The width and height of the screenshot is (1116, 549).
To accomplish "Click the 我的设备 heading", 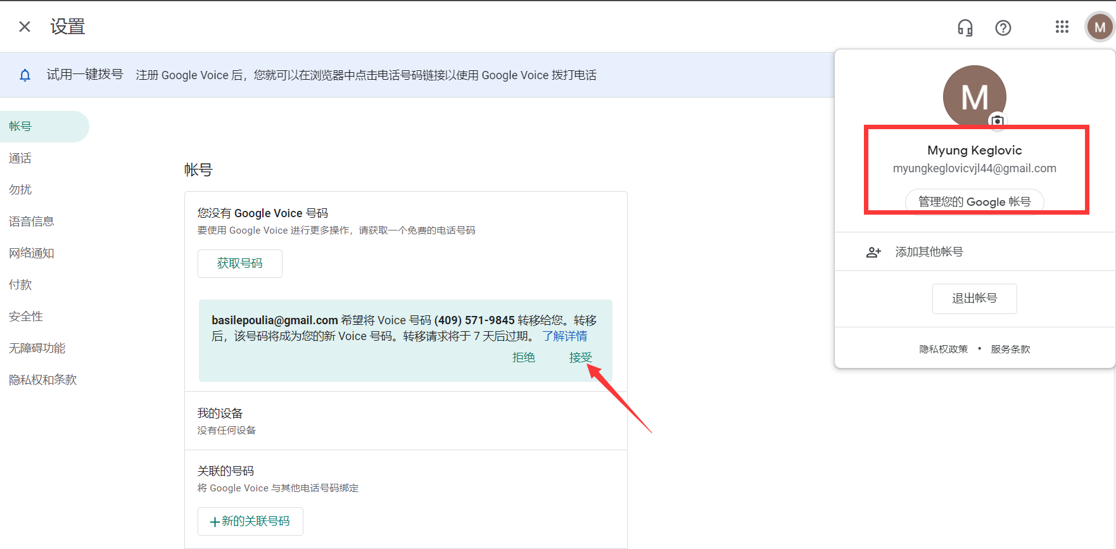I will (x=220, y=413).
